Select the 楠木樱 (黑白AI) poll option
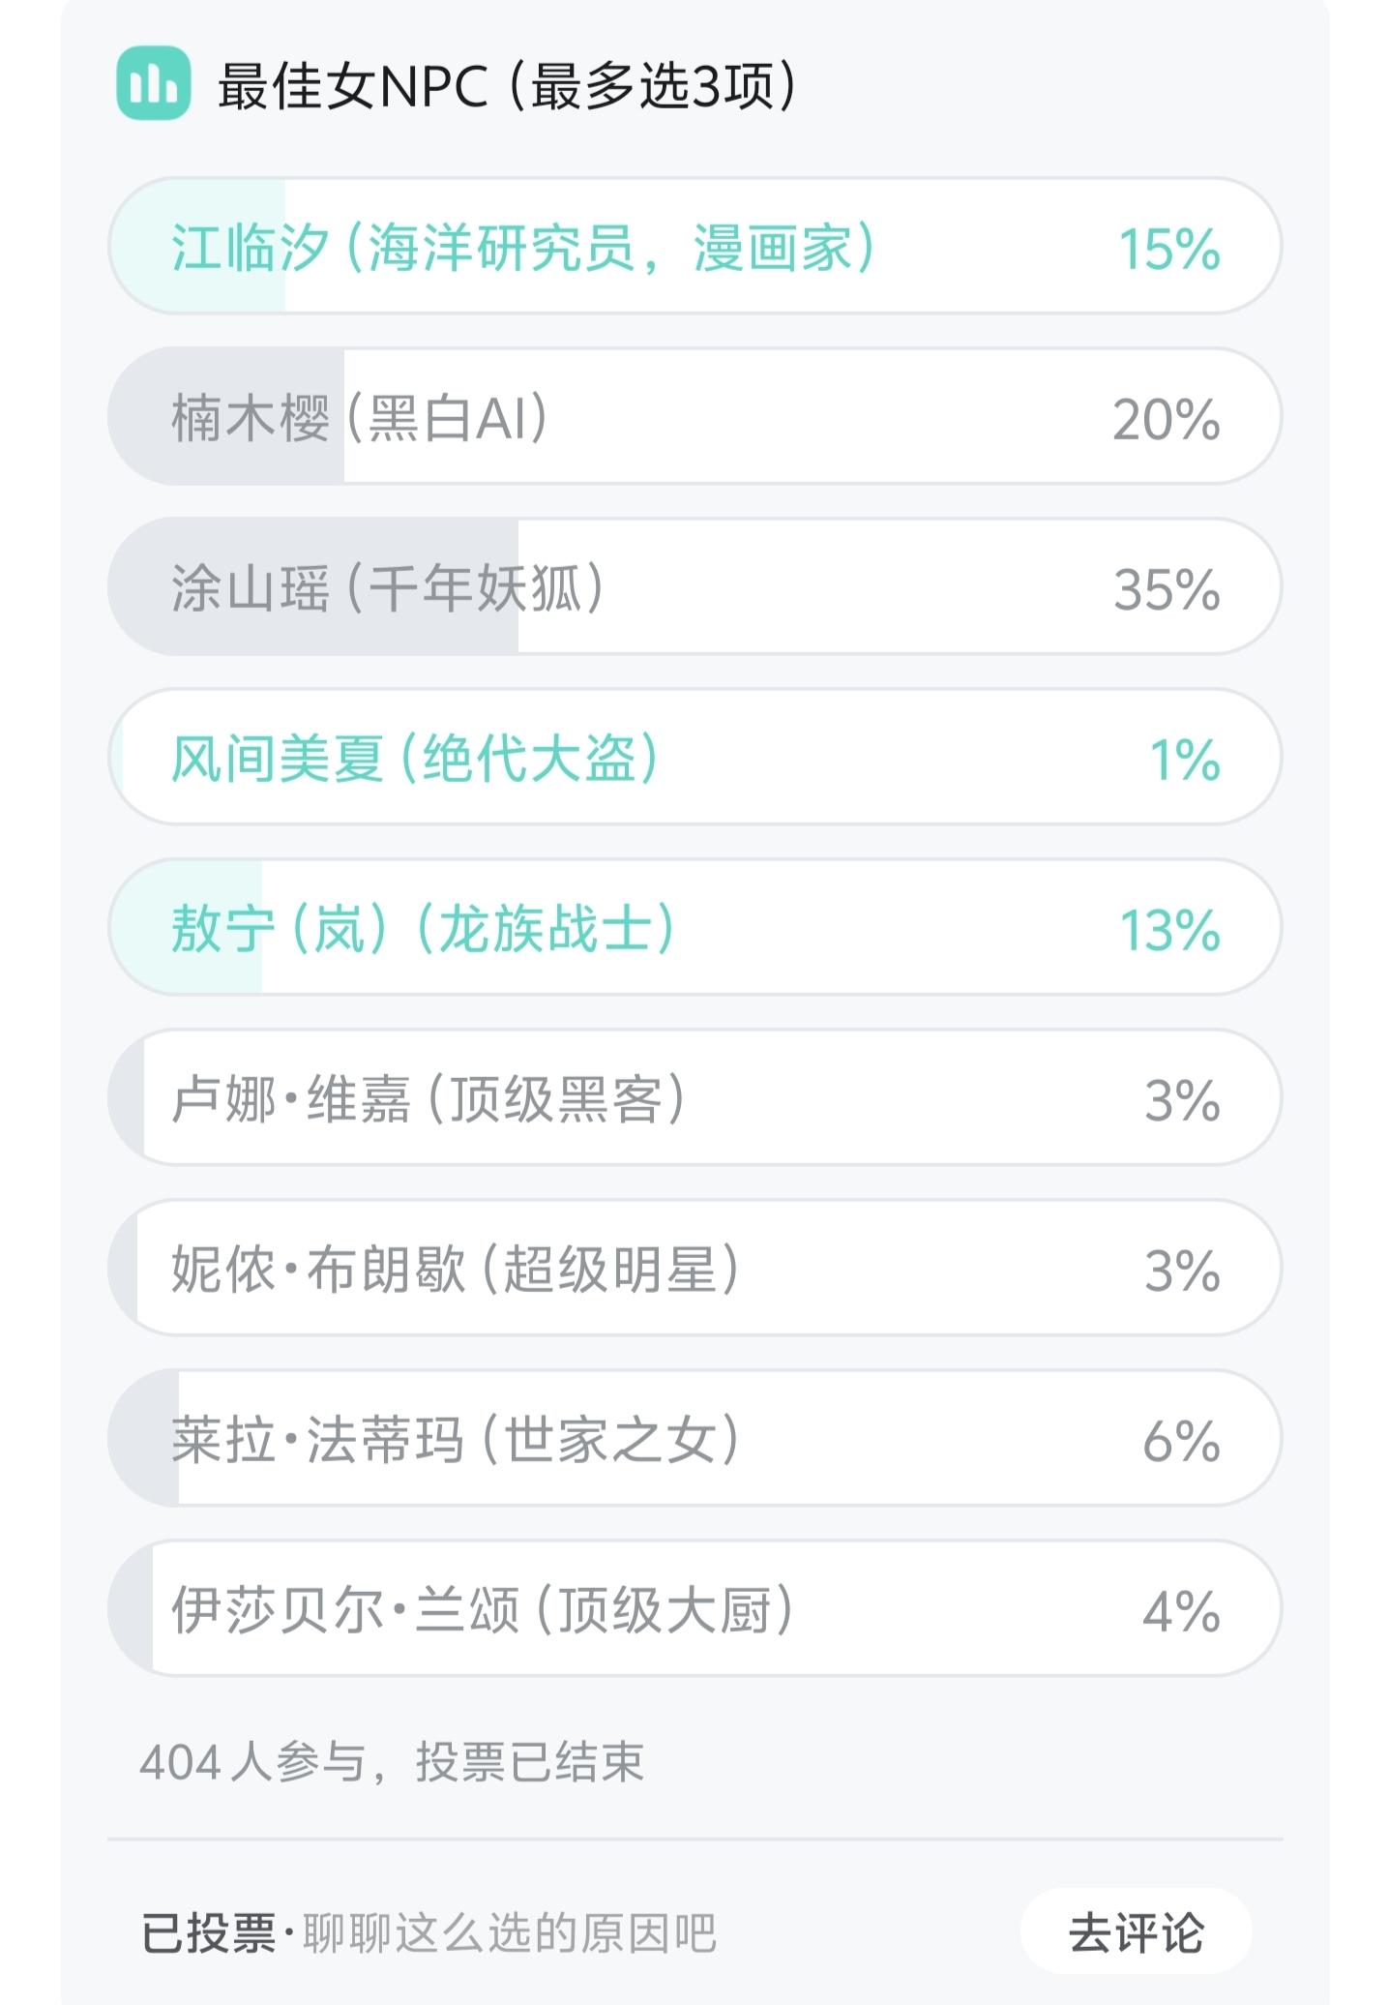 (x=360, y=418)
